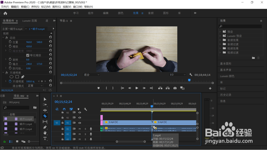Image resolution: width=267 pixels, height=150 pixels.
Task: Select the Selection tool arrow
Action: (x=45, y=99)
